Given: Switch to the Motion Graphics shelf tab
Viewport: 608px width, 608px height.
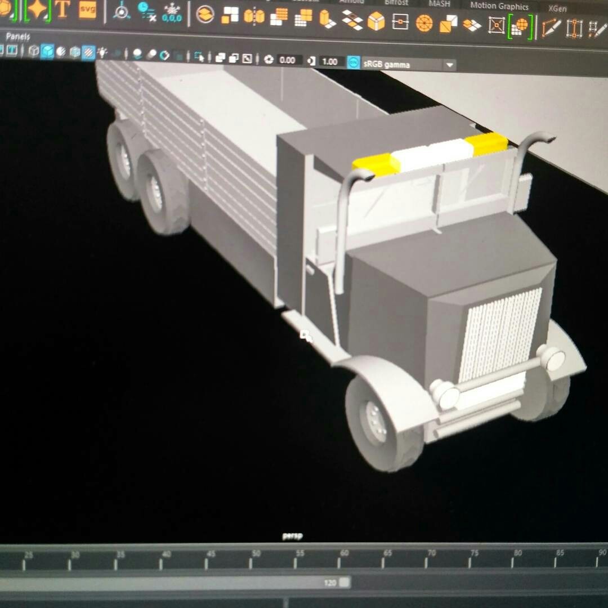Looking at the screenshot, I should click(499, 6).
